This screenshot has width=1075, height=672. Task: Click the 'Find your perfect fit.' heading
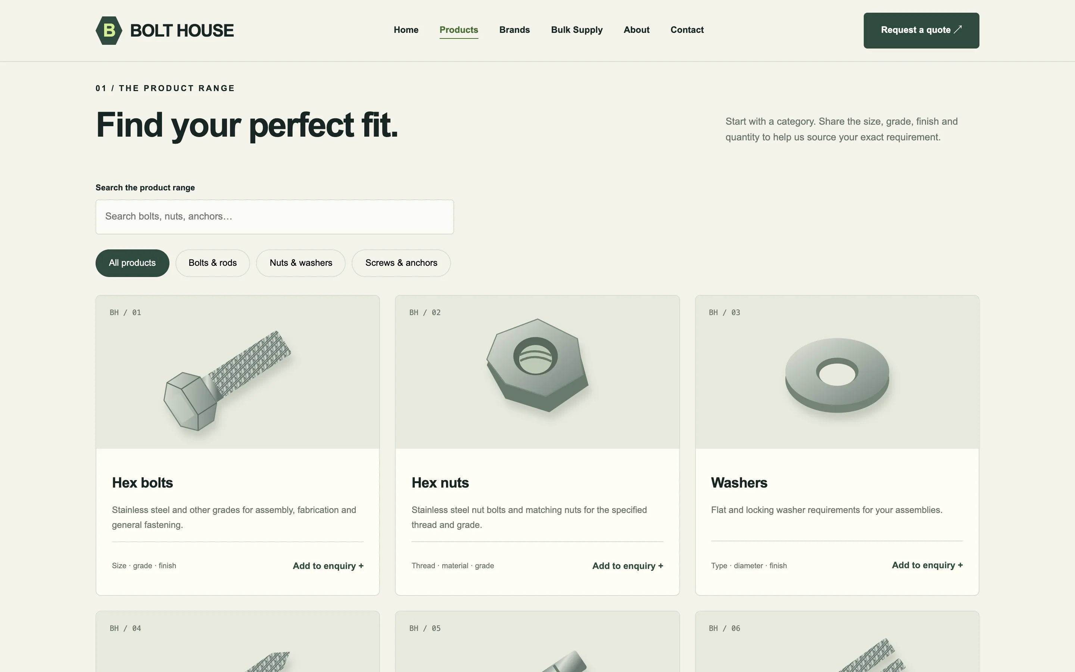[247, 125]
